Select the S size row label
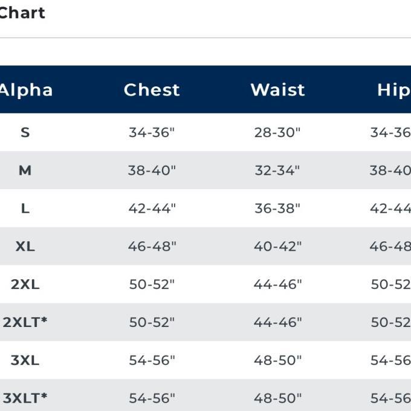Screen dimensions: 411x411 pos(25,132)
